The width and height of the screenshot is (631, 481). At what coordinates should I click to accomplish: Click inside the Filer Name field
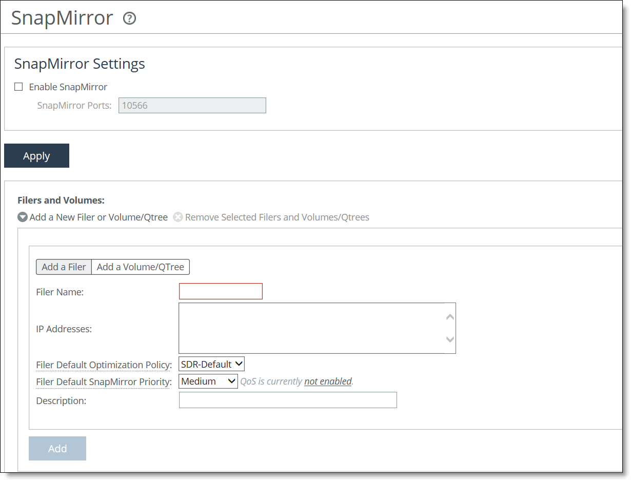point(221,291)
